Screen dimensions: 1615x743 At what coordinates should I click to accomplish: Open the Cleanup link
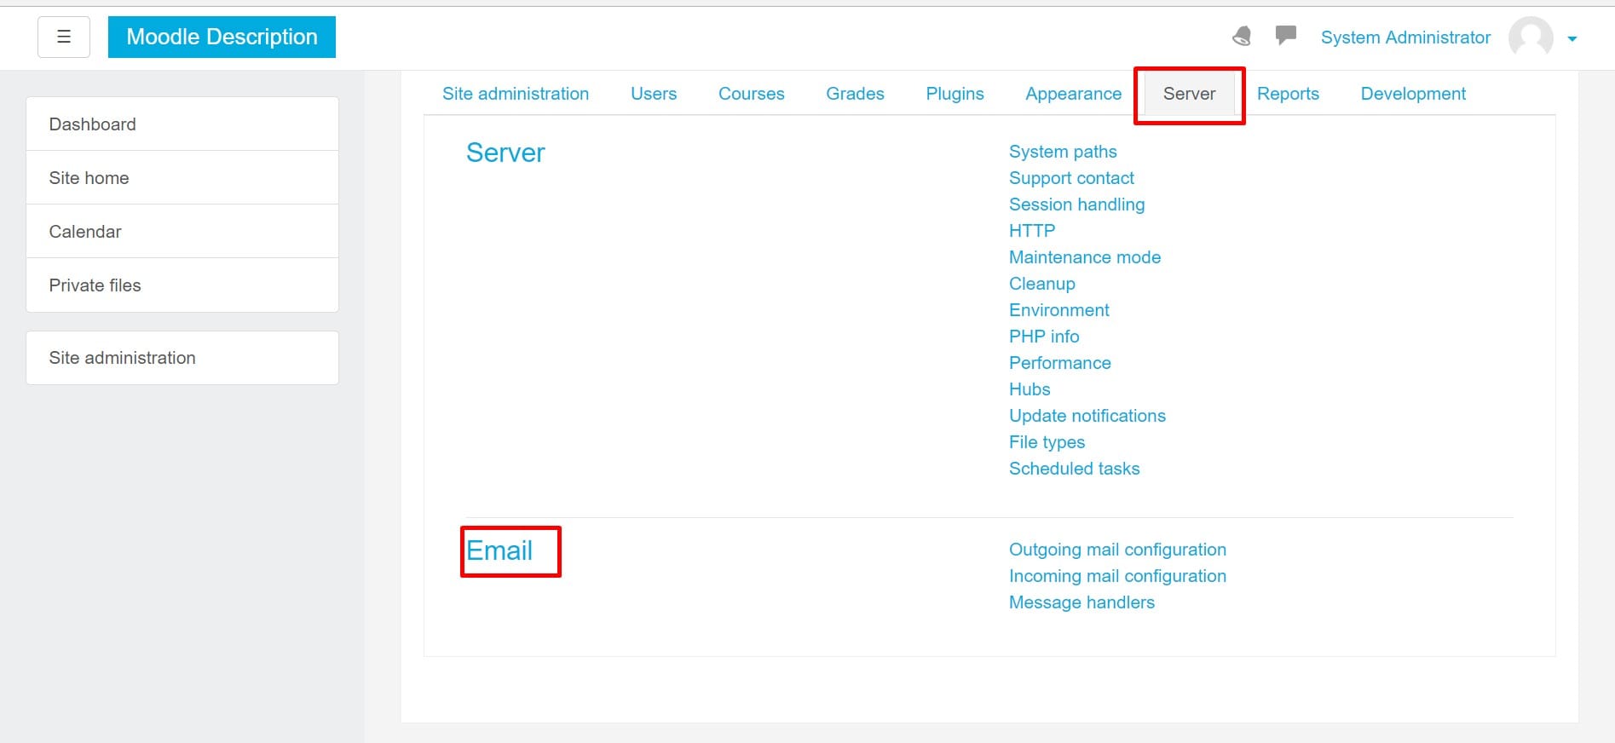tap(1042, 284)
